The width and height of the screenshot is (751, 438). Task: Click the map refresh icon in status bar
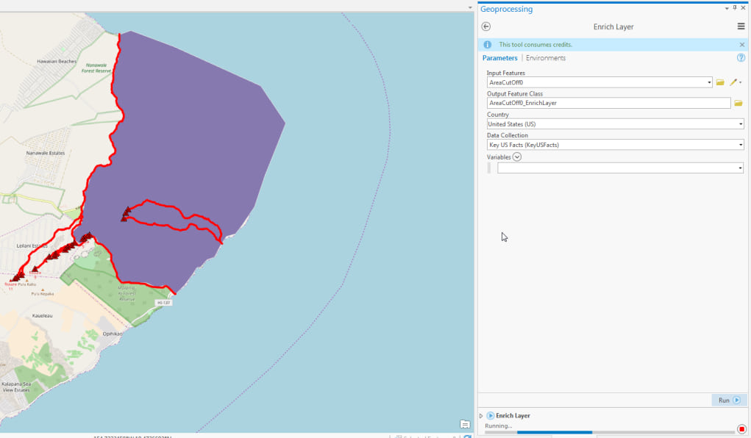[x=468, y=436]
